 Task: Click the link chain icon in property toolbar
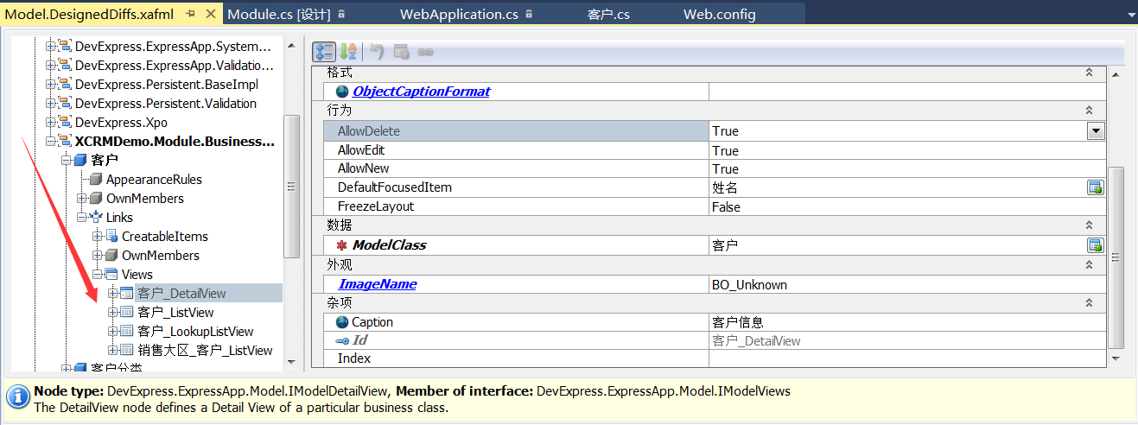click(425, 52)
